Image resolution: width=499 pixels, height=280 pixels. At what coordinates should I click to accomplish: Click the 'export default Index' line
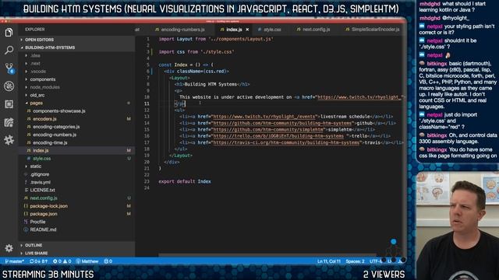click(185, 181)
